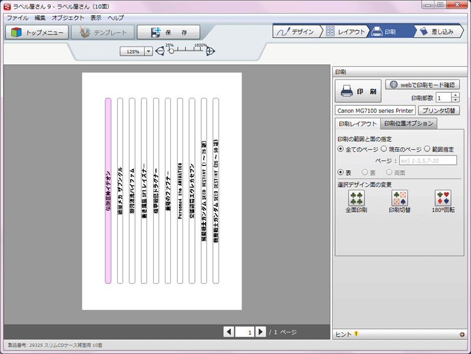Select the Persona4 the ANIMATION label strip
Viewport: 471px width, 354px height.
pos(180,191)
